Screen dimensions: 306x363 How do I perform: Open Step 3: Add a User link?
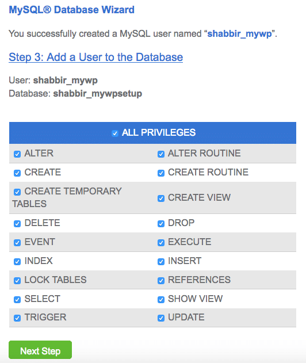[96, 57]
